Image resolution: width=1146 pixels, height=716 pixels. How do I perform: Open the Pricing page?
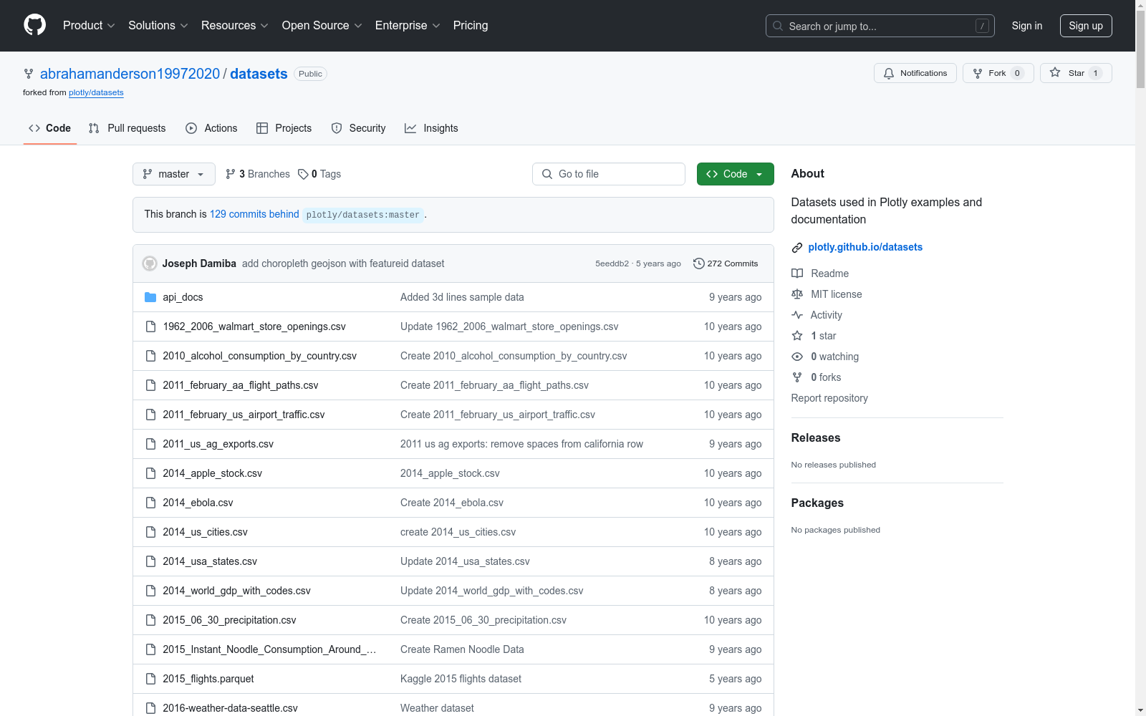(x=471, y=26)
